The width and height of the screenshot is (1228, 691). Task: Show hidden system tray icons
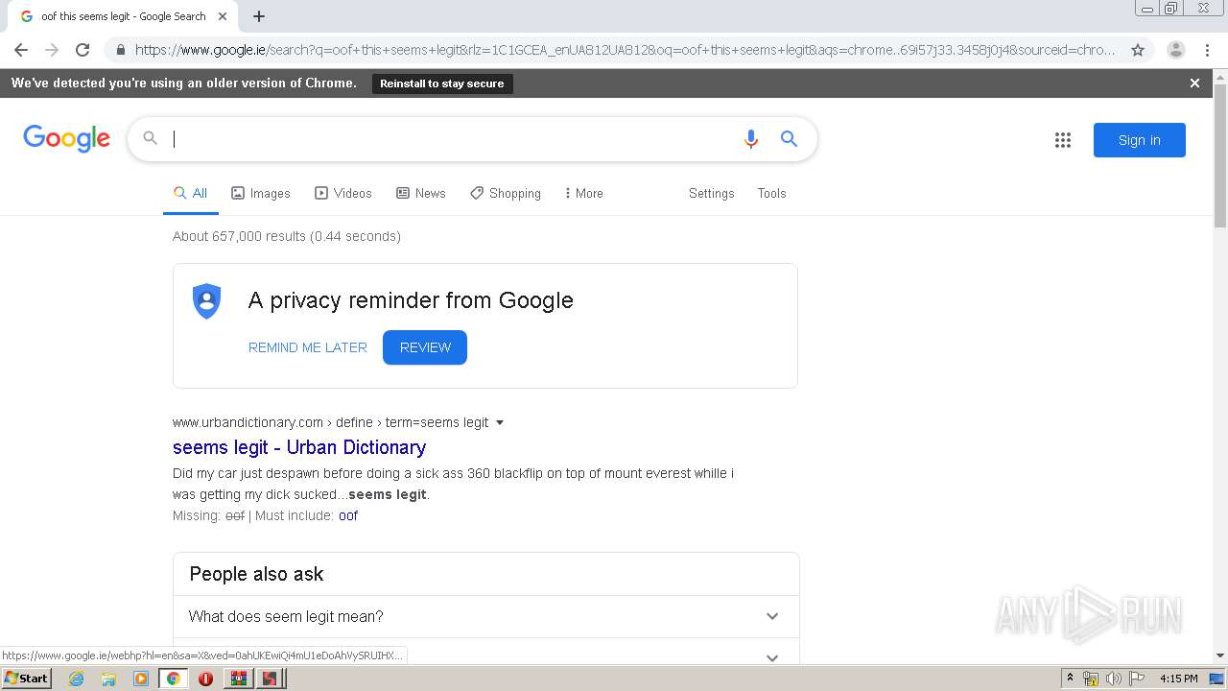pyautogui.click(x=1070, y=679)
